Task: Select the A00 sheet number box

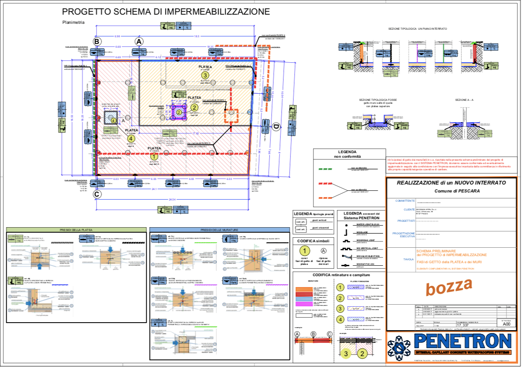Action: pyautogui.click(x=506, y=324)
